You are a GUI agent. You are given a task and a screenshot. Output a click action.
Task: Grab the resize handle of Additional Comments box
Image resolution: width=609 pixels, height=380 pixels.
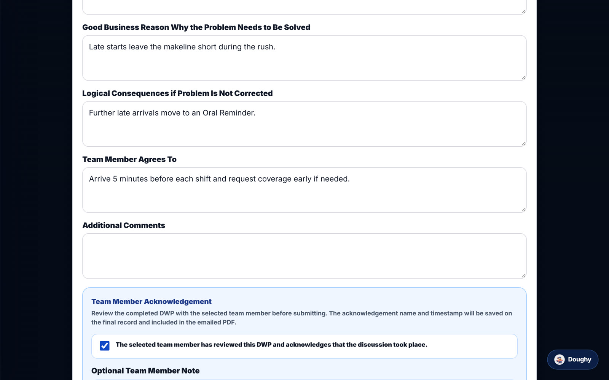tap(524, 276)
